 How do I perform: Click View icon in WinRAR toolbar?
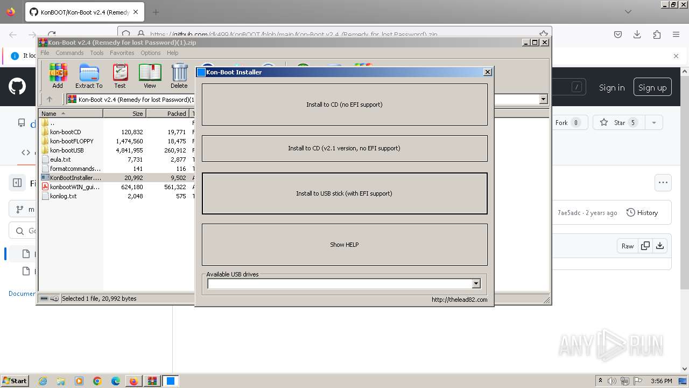pyautogui.click(x=150, y=75)
